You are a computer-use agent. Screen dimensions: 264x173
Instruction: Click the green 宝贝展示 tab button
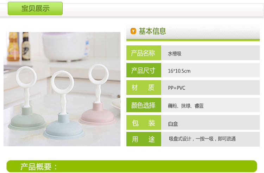35,8
